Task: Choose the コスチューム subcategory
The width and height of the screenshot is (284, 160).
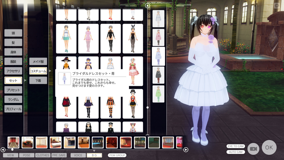Action: [x=38, y=71]
